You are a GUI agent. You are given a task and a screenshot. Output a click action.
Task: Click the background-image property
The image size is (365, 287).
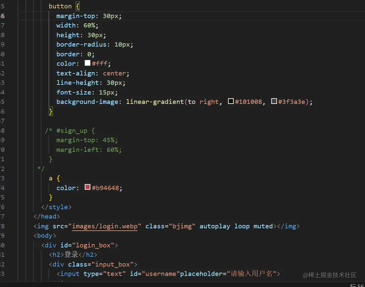87,102
